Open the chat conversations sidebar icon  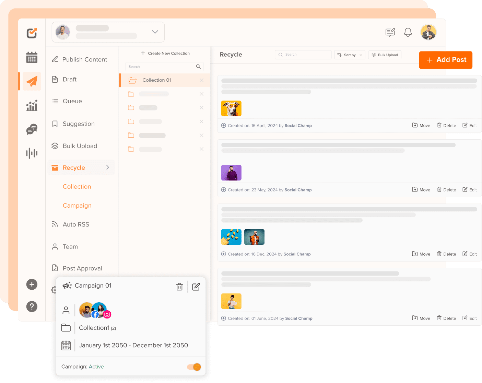[32, 129]
